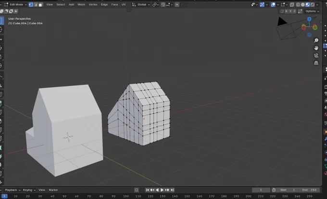Open the Add menu
This screenshot has height=199, width=327.
coord(71,4)
